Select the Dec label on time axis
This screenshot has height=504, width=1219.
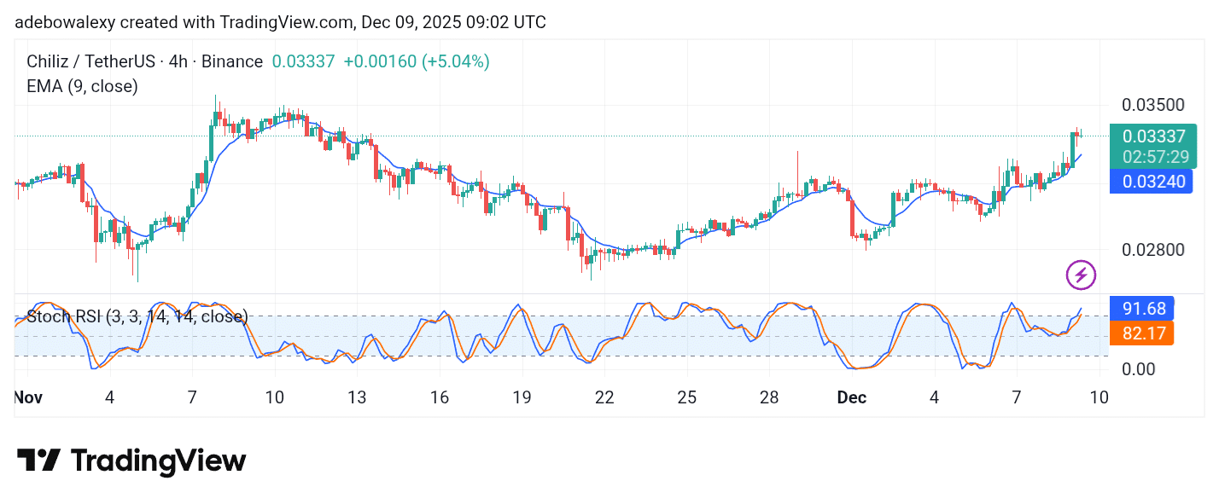point(851,397)
